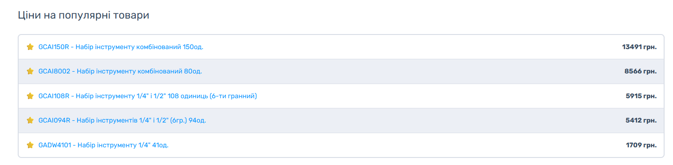Click the 5915 грн. price
This screenshot has width=673, height=165.
coord(641,96)
